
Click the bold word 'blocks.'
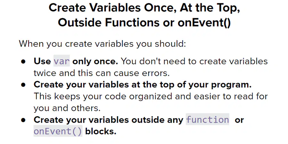101,131
